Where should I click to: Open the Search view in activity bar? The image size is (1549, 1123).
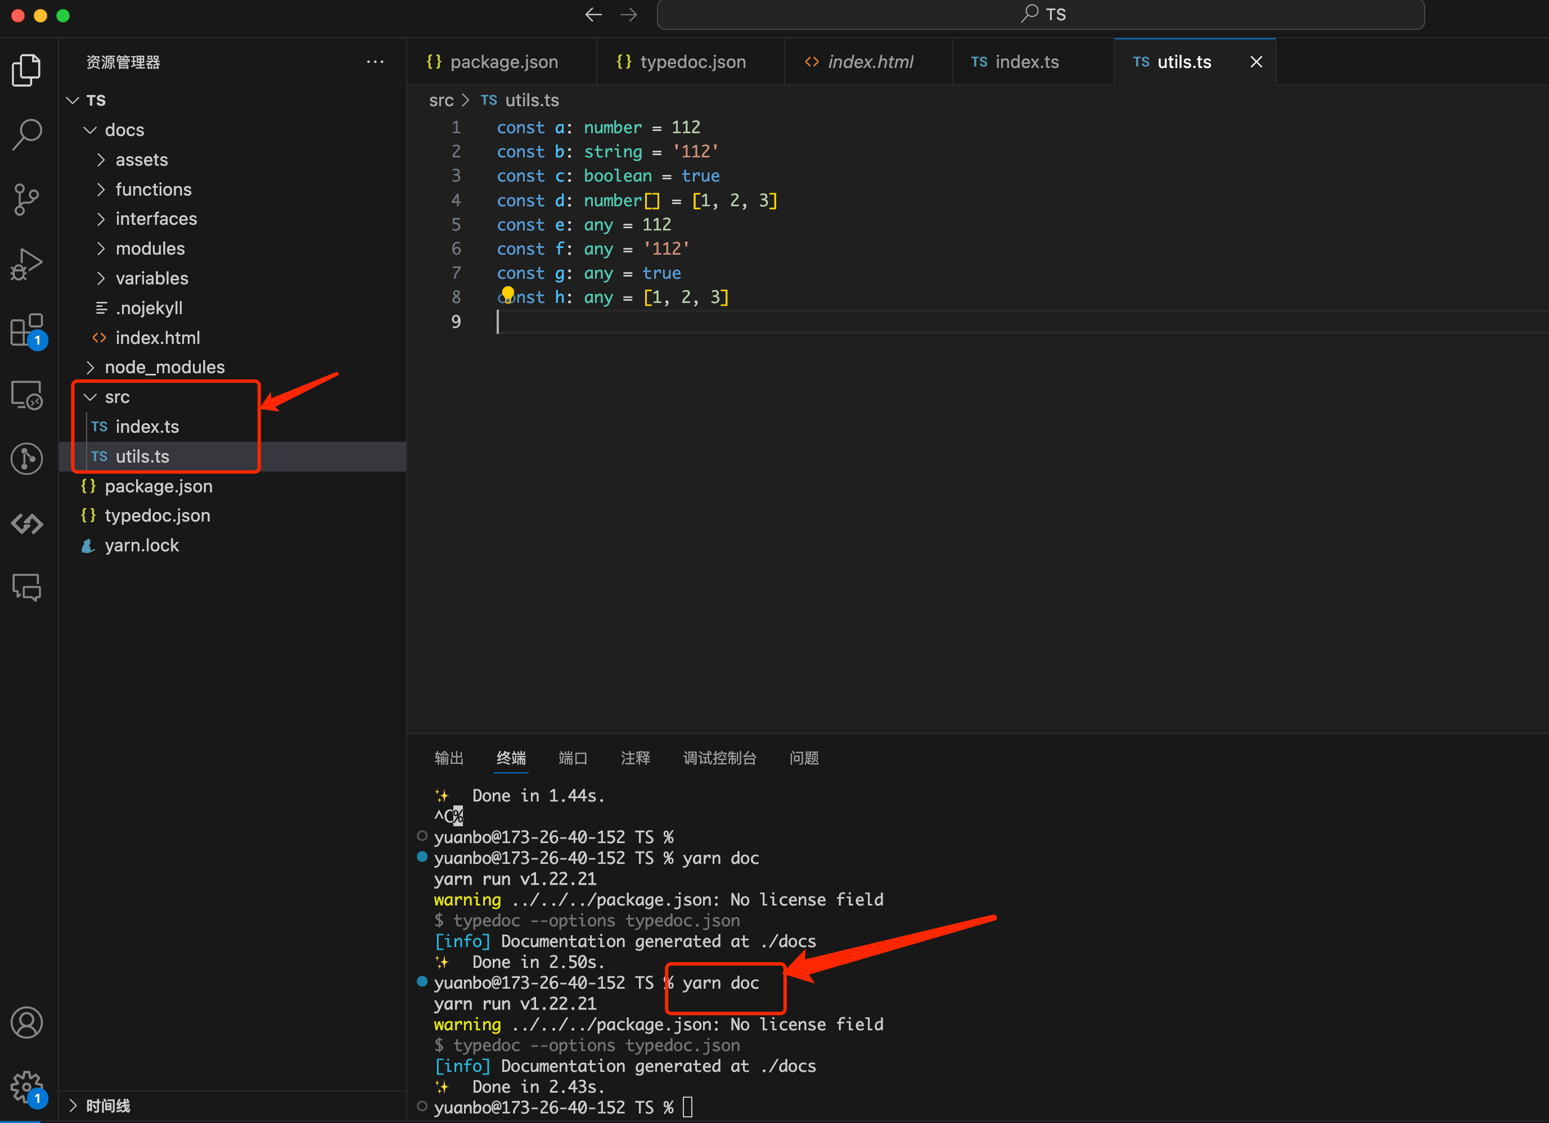pyautogui.click(x=26, y=134)
